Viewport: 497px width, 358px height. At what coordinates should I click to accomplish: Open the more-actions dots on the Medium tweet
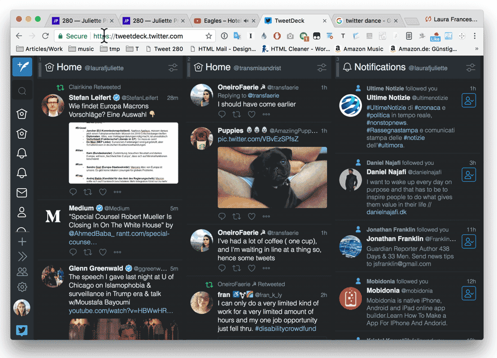[117, 252]
